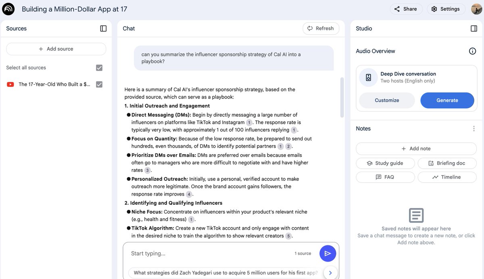Click citation 1 after 'TikTok and Instagram'
This screenshot has width=484, height=279.
(x=249, y=122)
